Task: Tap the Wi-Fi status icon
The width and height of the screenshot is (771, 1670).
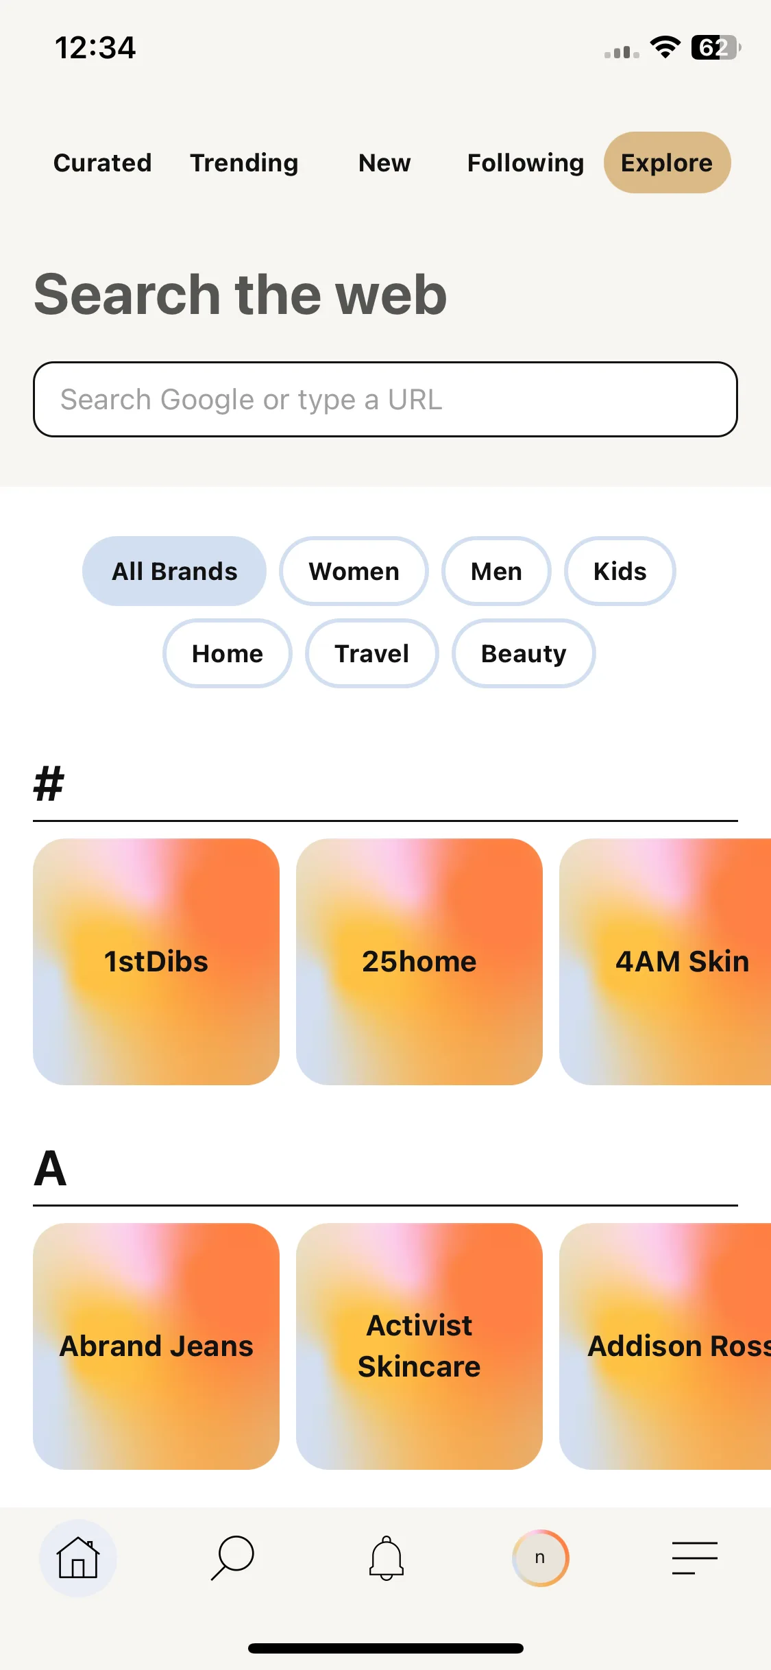Action: [x=665, y=47]
